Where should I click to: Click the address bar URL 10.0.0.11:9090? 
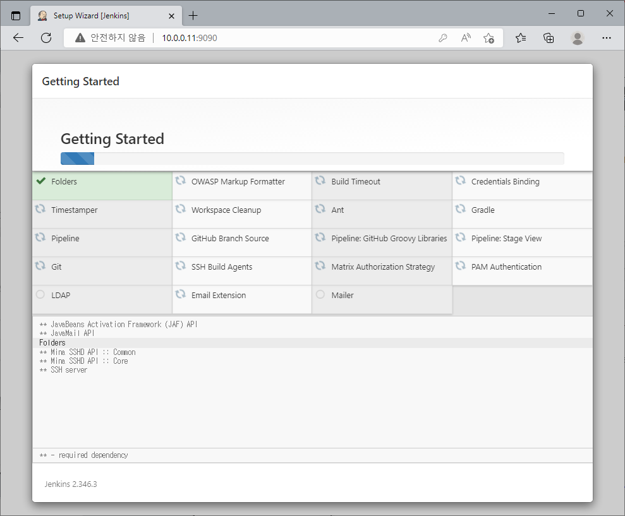pyautogui.click(x=190, y=38)
